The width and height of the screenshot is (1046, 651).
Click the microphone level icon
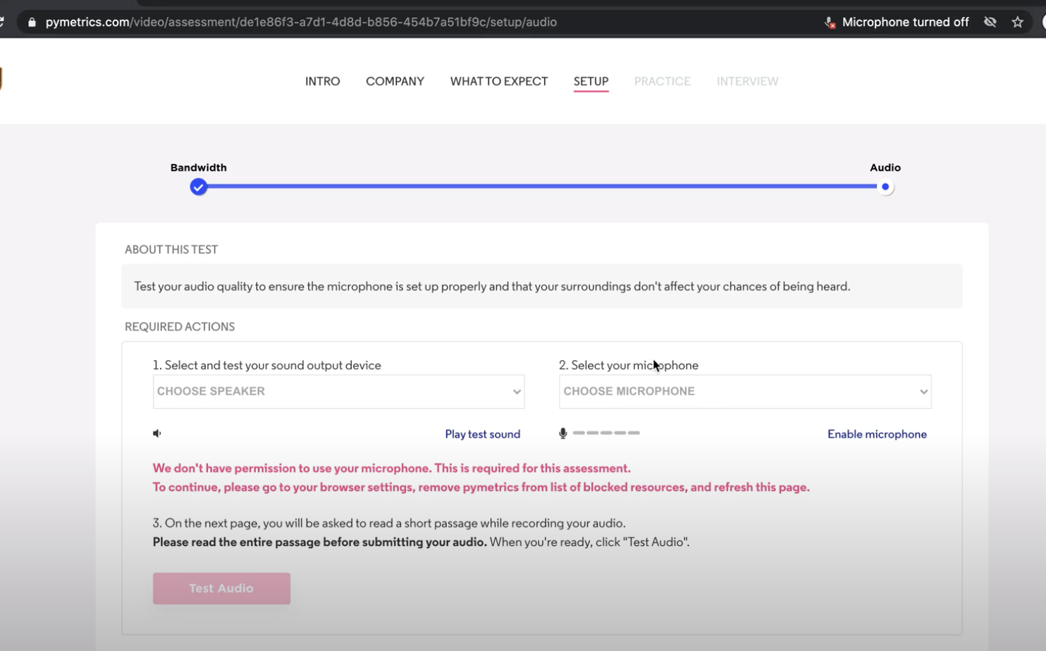[x=562, y=433]
